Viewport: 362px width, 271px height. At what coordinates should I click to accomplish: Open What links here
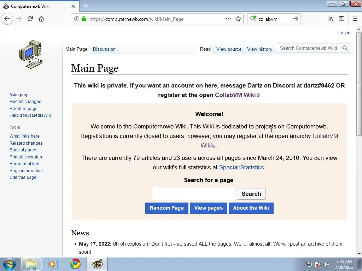(x=24, y=136)
